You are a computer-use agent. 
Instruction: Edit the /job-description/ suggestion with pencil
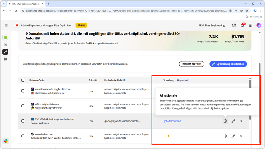pyautogui.click(x=233, y=121)
